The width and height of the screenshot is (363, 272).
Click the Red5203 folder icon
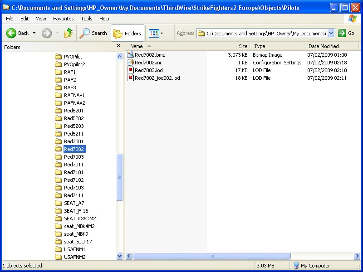[x=59, y=126]
